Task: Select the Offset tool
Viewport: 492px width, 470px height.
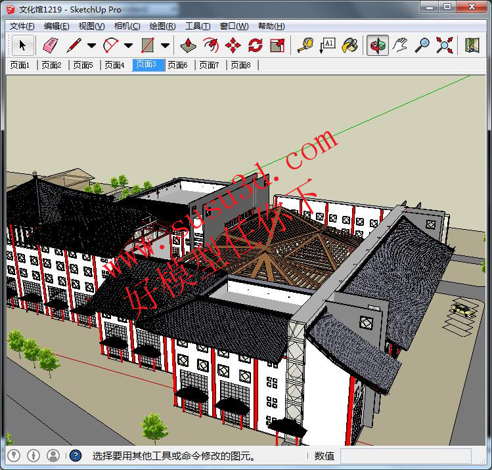Action: (211, 45)
